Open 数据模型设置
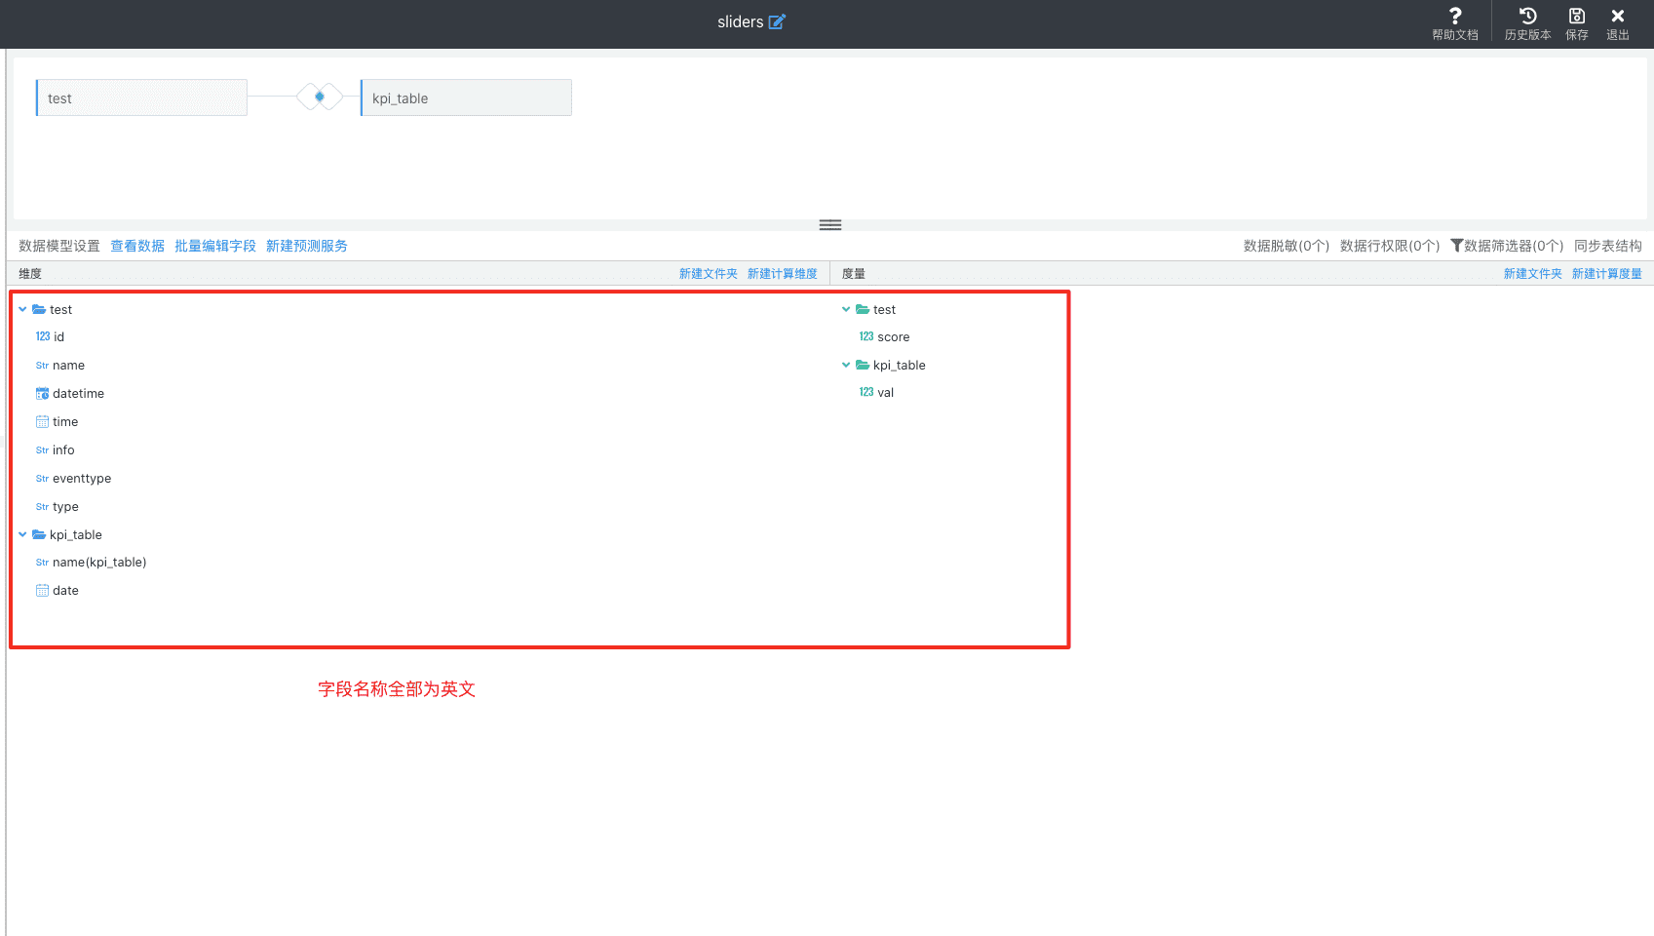Screen dimensions: 1654x936 point(59,246)
